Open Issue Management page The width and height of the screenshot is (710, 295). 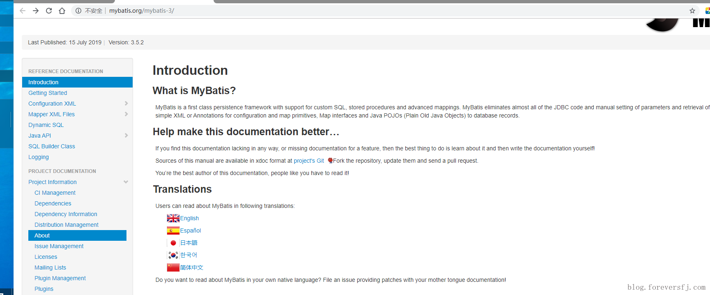tap(59, 246)
